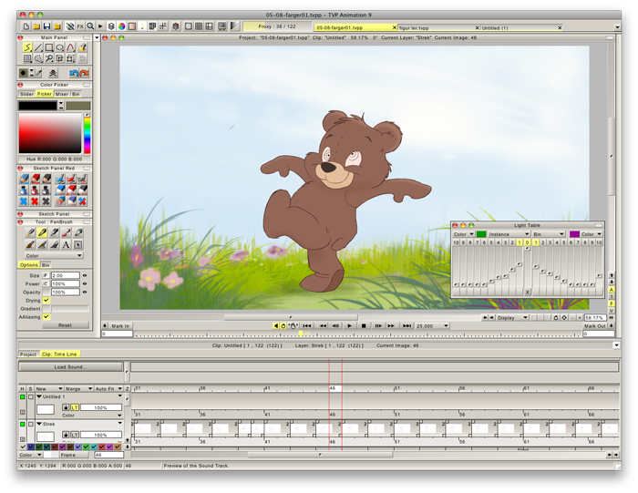
Task: Select the flood fill tool
Action: (x=82, y=47)
